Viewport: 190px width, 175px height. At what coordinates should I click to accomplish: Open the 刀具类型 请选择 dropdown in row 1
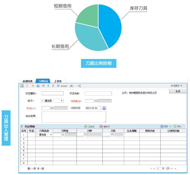point(44,135)
